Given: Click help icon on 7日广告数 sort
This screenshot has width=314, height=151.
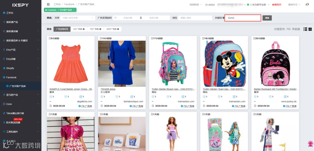Looking at the screenshot, I should click(100, 29).
